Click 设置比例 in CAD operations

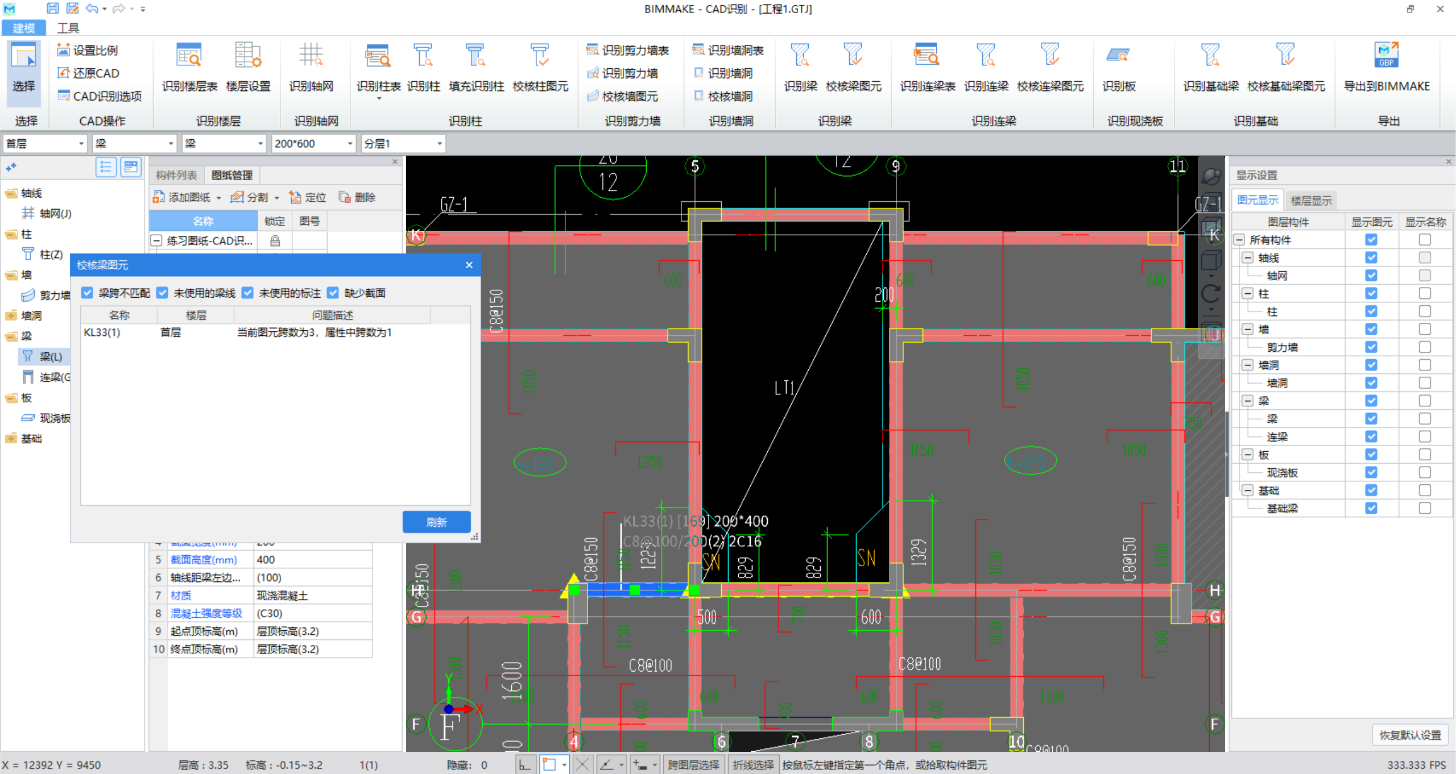[x=88, y=50]
